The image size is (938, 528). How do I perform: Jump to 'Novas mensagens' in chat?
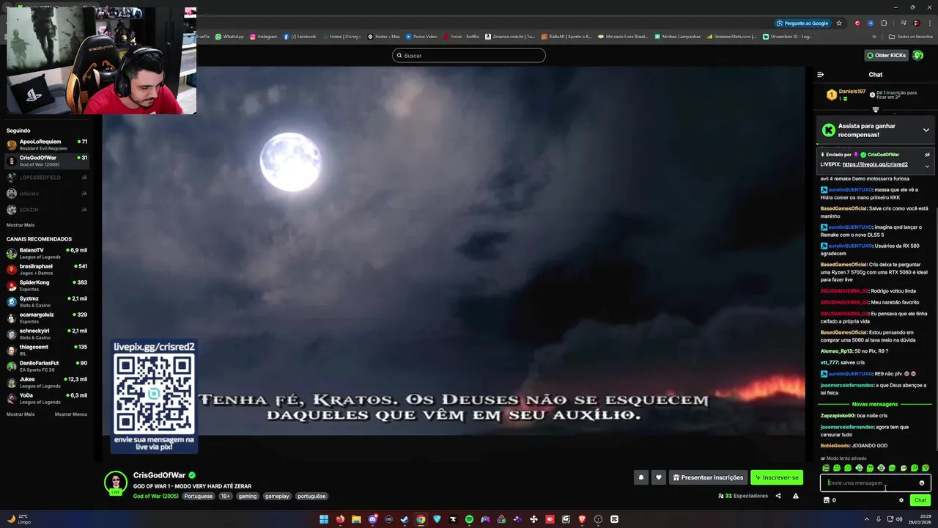click(x=874, y=404)
